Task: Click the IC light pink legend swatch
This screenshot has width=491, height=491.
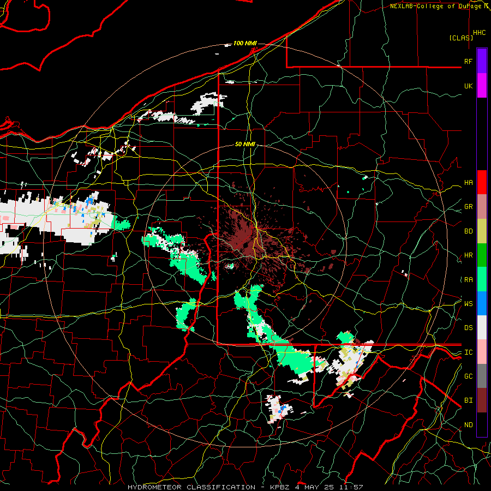Action: [482, 352]
